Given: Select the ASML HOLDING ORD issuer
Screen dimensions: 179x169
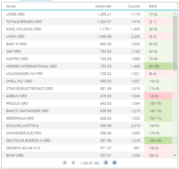Looking at the screenshot, I should point(24,29).
